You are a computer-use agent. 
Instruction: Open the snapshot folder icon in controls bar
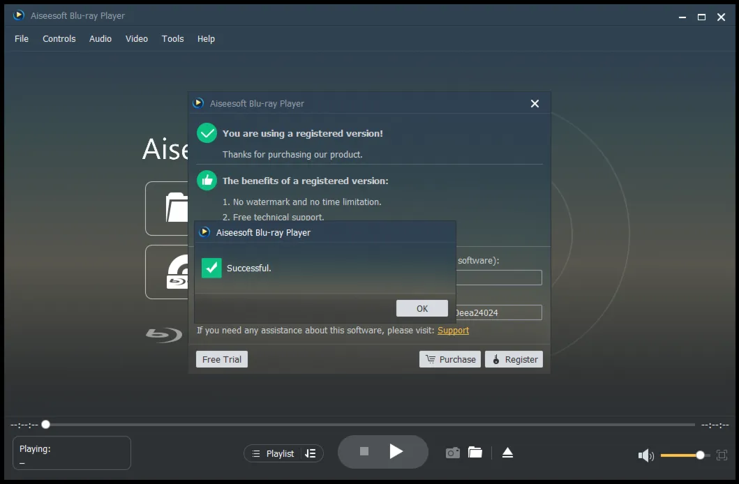pyautogui.click(x=475, y=453)
